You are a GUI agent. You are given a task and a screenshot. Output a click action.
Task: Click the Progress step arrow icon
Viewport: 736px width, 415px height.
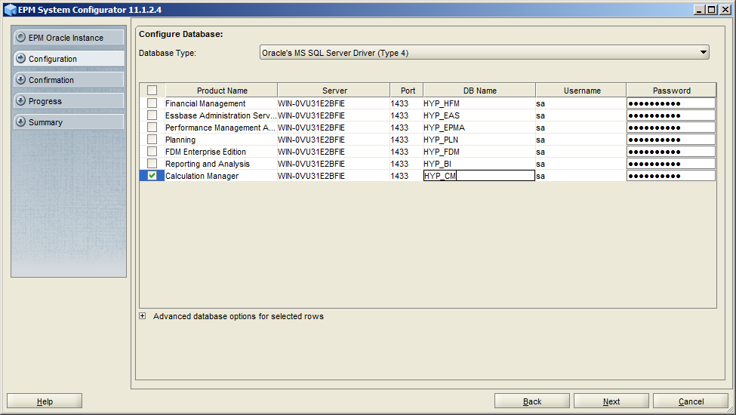click(x=20, y=100)
